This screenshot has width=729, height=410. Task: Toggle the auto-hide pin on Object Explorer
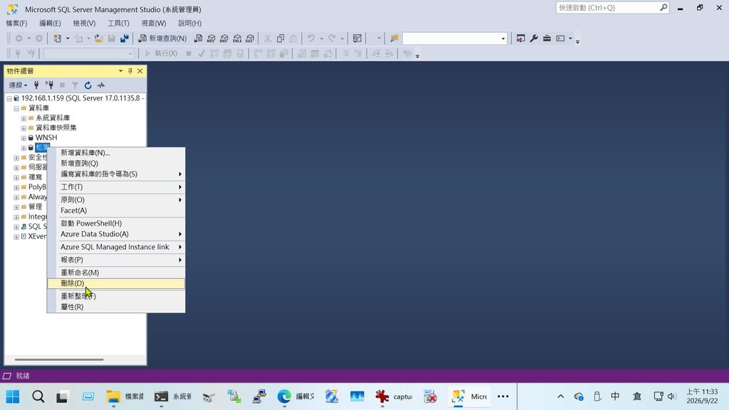130,70
